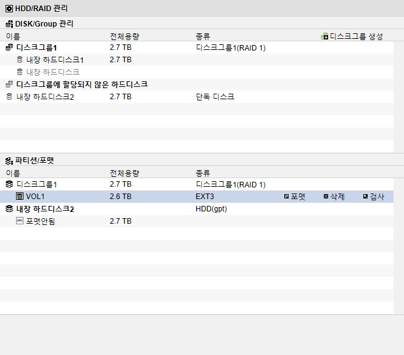Click the DISK/Group 관리 section icon
The width and height of the screenshot is (404, 355).
point(9,24)
